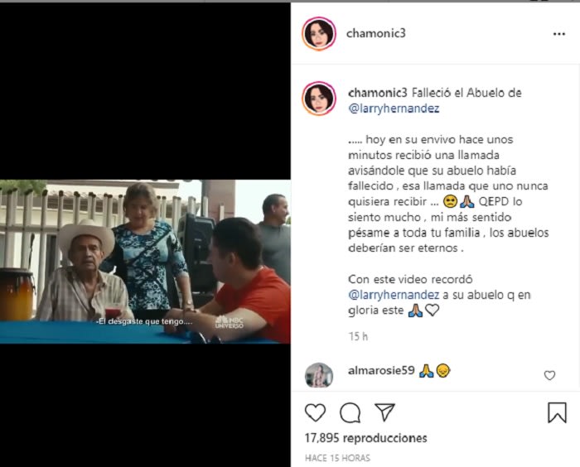
Task: Open the three-dot more options menu
Action: point(559,34)
